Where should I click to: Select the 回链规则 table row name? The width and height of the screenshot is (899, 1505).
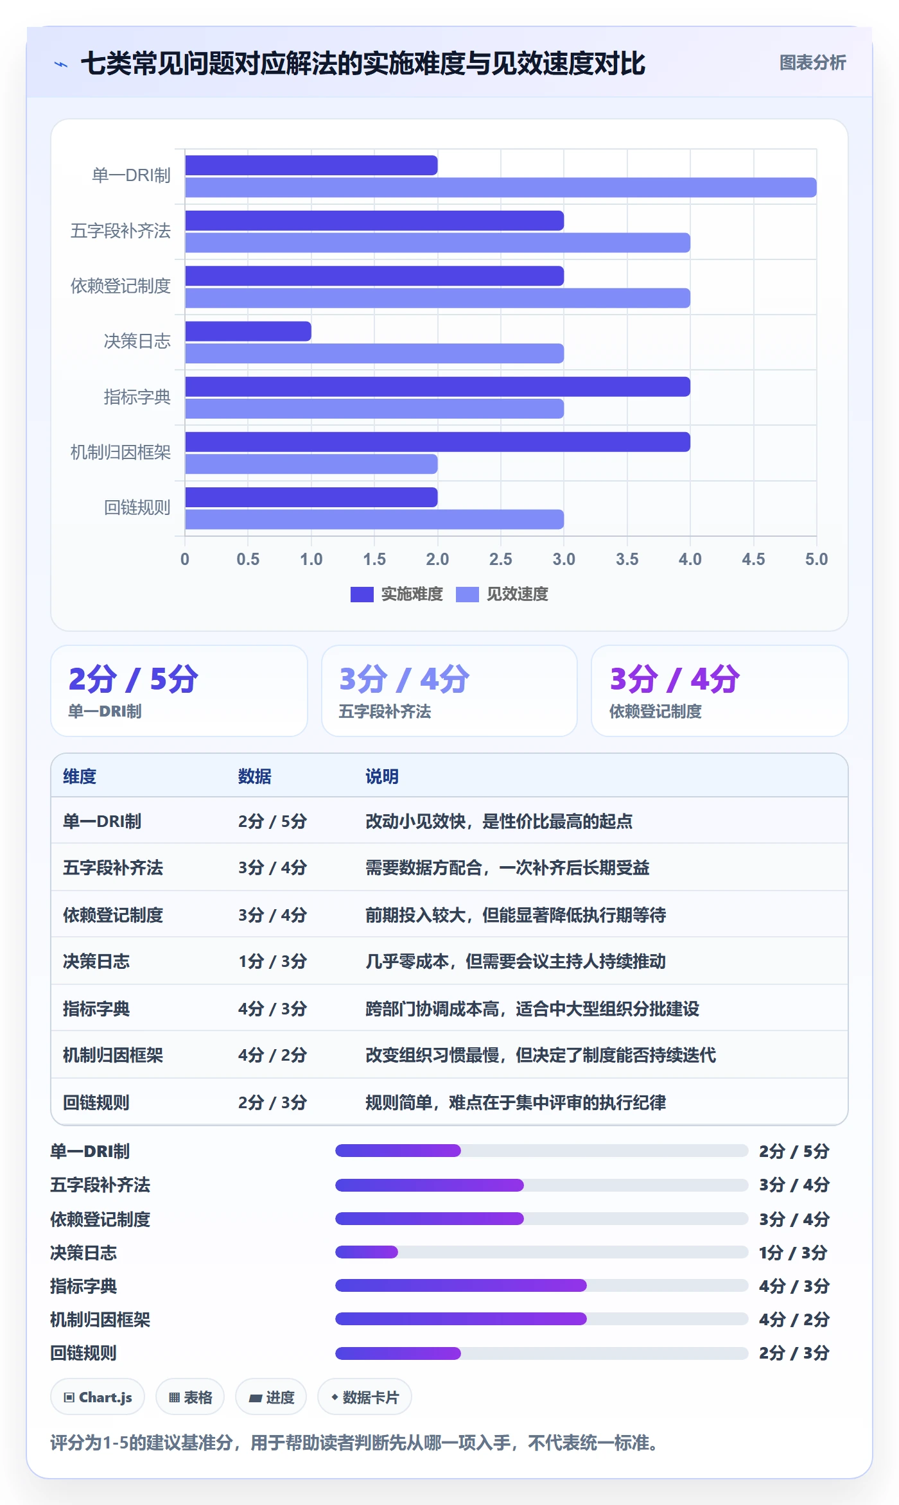(96, 1102)
